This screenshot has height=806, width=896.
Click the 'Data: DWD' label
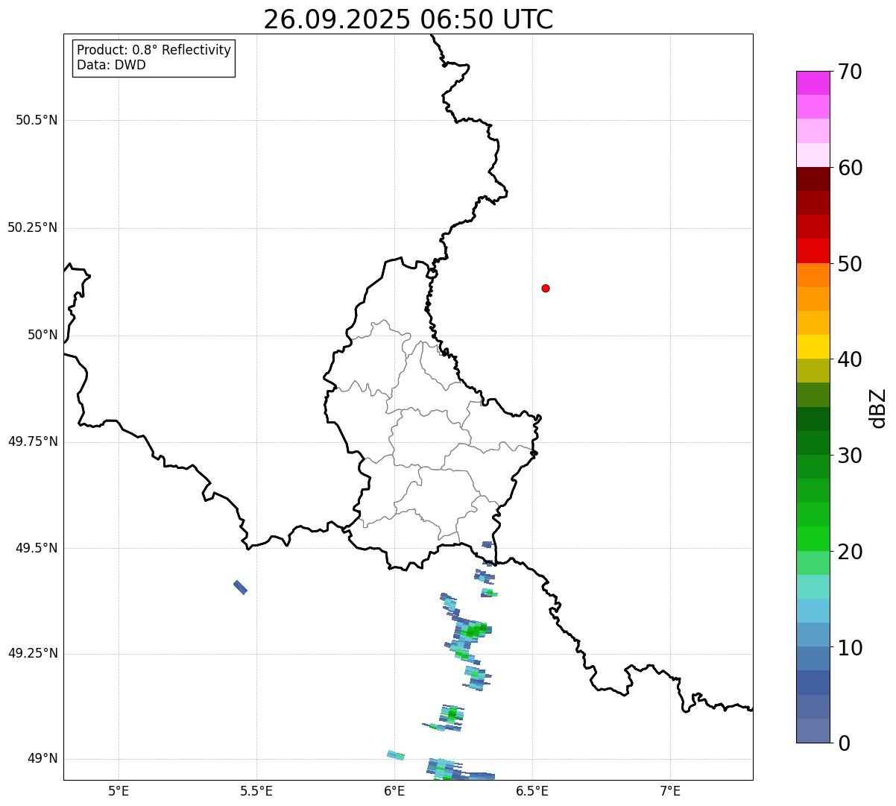tap(111, 65)
